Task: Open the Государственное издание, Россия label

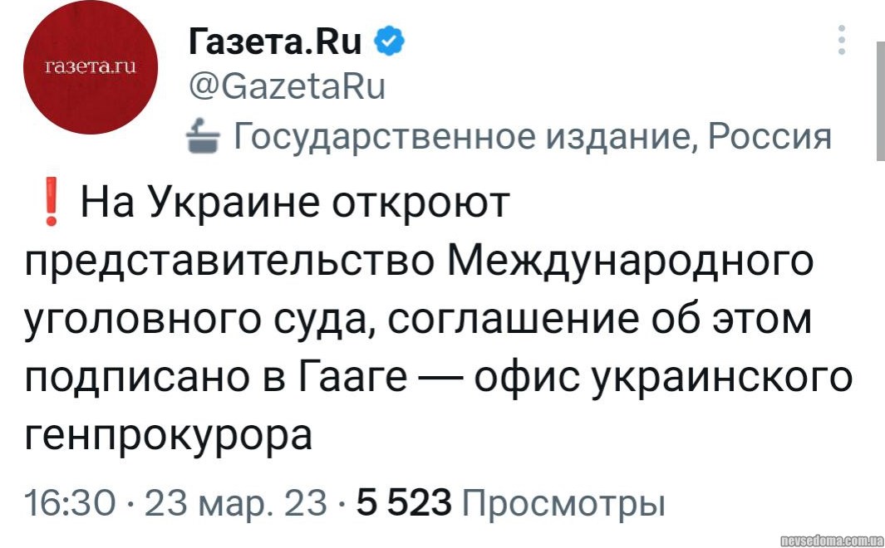Action: coord(530,135)
